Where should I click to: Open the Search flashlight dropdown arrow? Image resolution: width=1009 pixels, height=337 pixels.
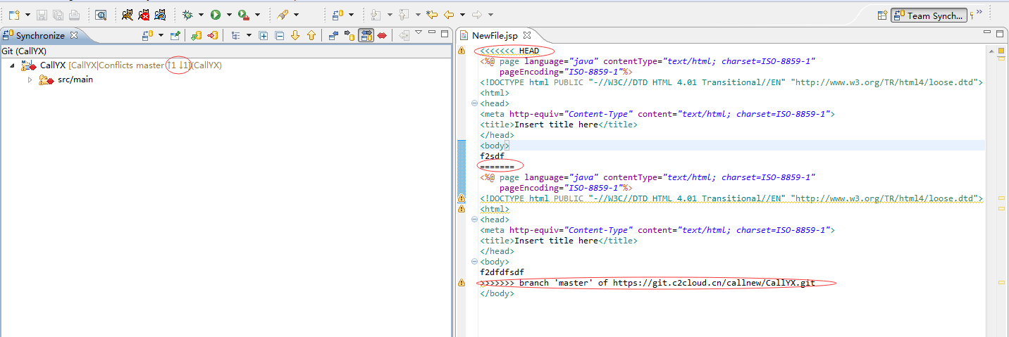(x=296, y=15)
